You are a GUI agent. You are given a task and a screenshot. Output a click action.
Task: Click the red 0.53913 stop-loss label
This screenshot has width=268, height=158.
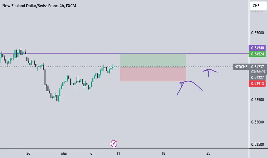(257, 84)
